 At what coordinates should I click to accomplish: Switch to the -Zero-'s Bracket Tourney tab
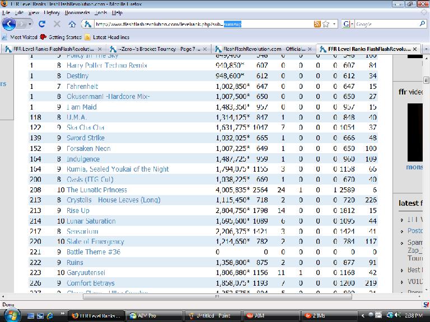[x=155, y=49]
